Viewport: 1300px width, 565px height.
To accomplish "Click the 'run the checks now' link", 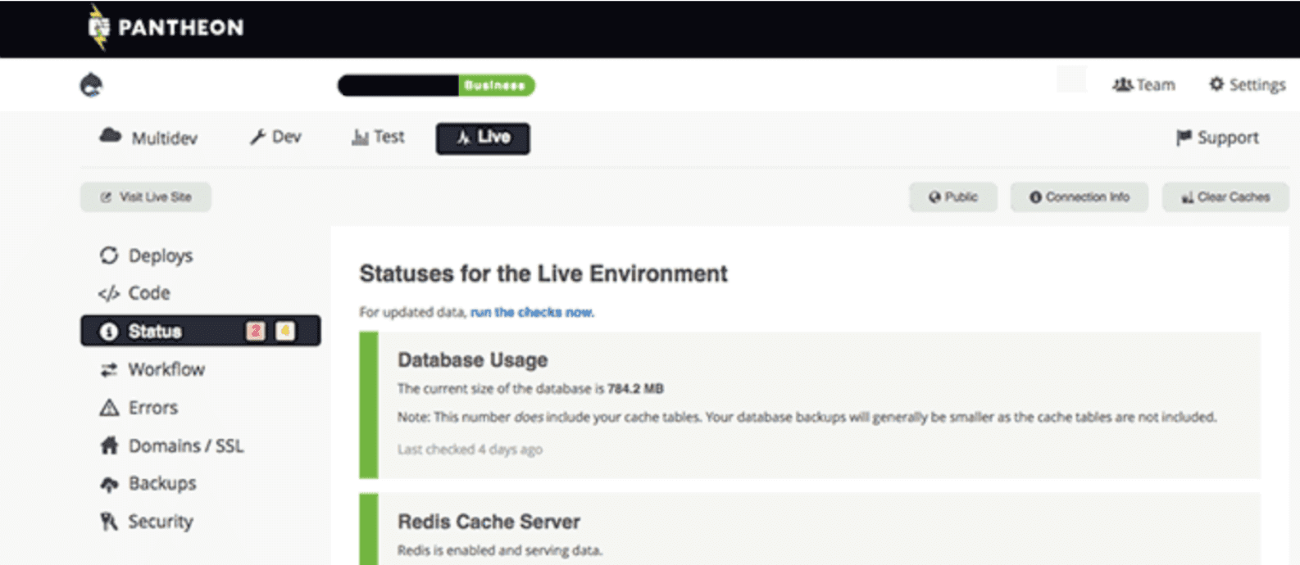I will coord(532,312).
